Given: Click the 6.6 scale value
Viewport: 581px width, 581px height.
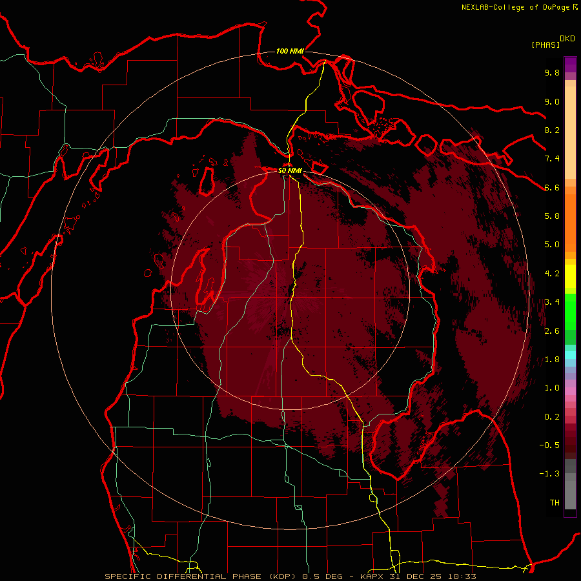Looking at the screenshot, I should click(552, 187).
